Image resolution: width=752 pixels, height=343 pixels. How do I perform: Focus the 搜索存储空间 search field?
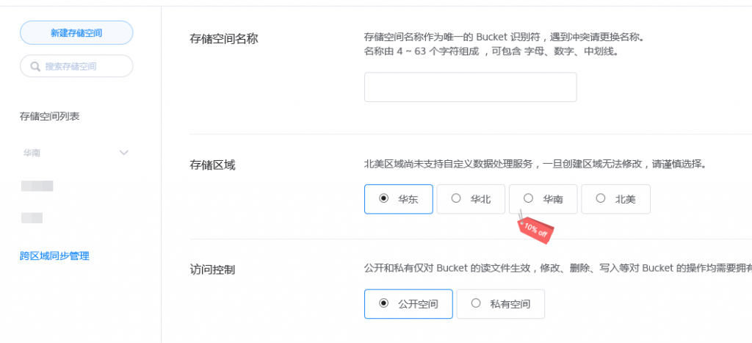point(76,66)
